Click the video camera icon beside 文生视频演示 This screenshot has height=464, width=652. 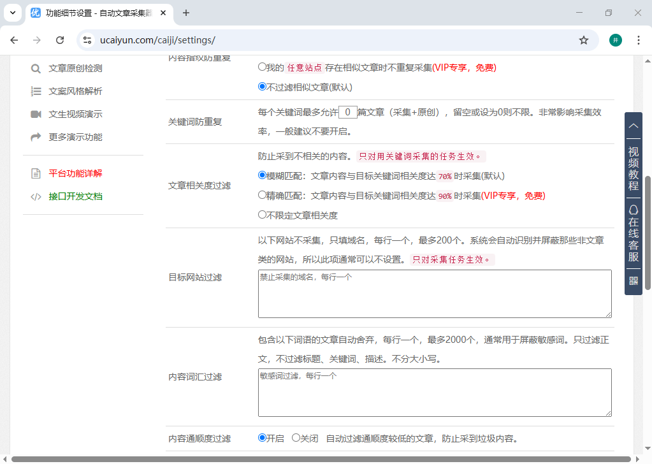(x=36, y=114)
